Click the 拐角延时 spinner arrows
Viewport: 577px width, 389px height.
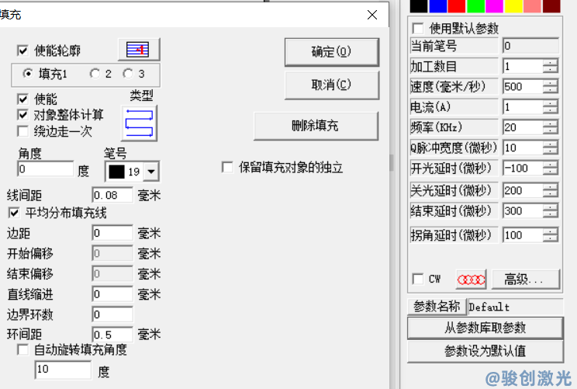pos(551,235)
